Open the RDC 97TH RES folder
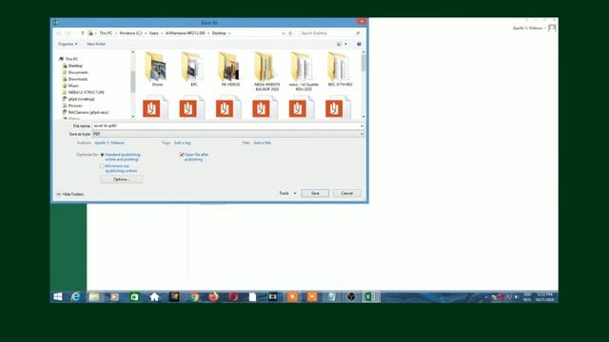The height and width of the screenshot is (342, 609). pos(340,69)
